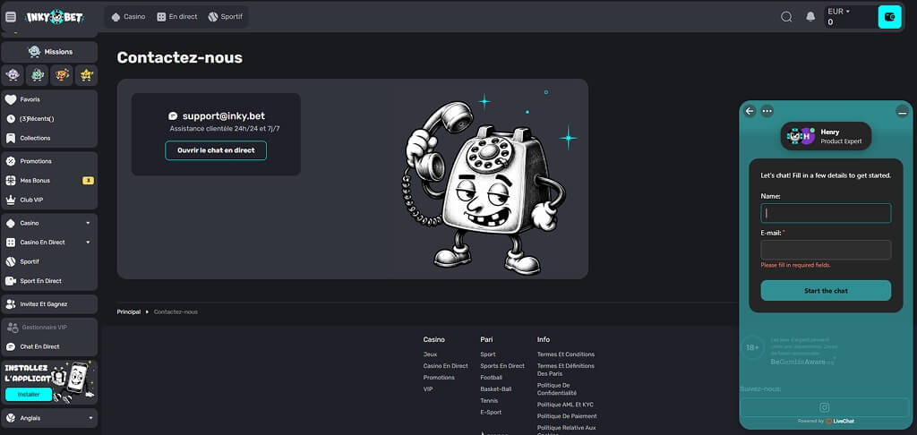This screenshot has width=917, height=435.
Task: Open Favoris in the sidebar
Action: click(49, 99)
